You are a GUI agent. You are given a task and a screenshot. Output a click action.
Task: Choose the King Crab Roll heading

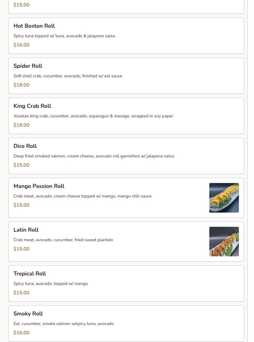coord(32,106)
